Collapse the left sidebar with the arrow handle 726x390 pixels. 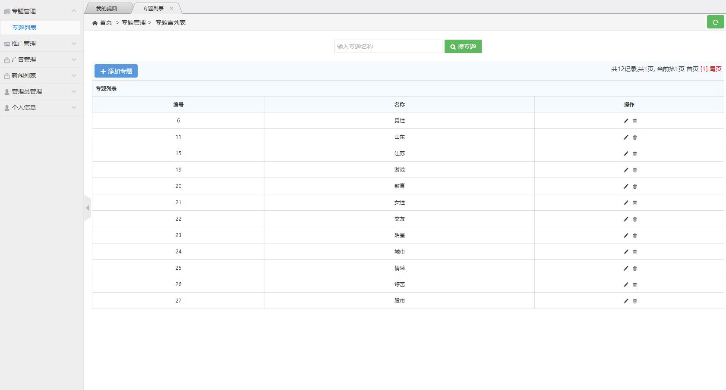click(87, 208)
